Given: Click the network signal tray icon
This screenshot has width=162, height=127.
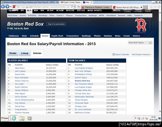Looking at the screenshot, I should pos(143,118).
